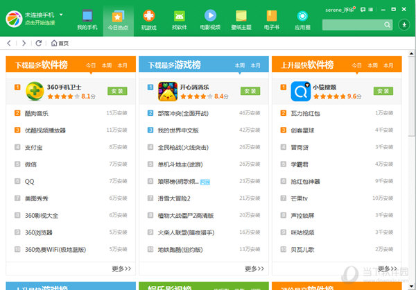Screen dimensions: 416x290
Task: Show 本月 in 上升最快软件榜
Action: (x=388, y=65)
